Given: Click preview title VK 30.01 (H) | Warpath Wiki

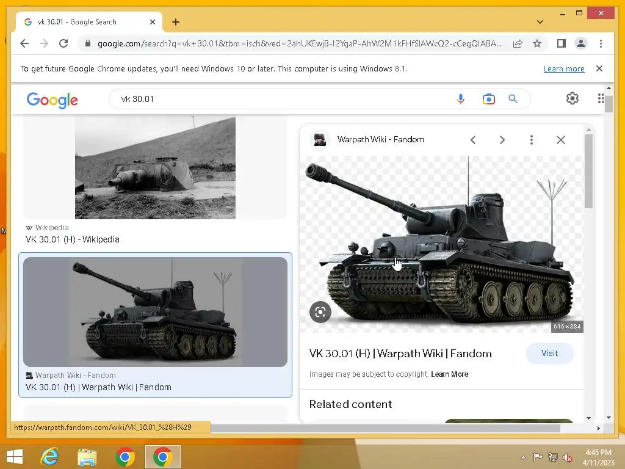Looking at the screenshot, I should 400,354.
